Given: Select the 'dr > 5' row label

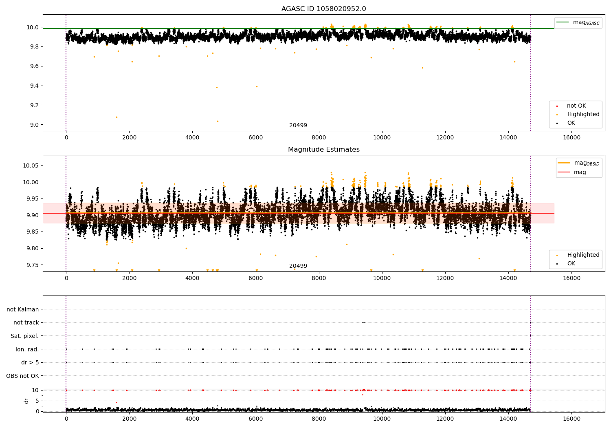Looking at the screenshot, I should click(30, 362).
